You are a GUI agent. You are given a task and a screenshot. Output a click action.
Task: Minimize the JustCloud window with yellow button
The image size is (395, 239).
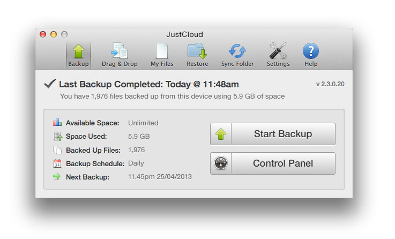[x=54, y=34]
